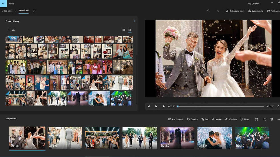This screenshot has height=157, width=280.
Task: Delete selected clip with trash icon
Action: coord(272,119)
